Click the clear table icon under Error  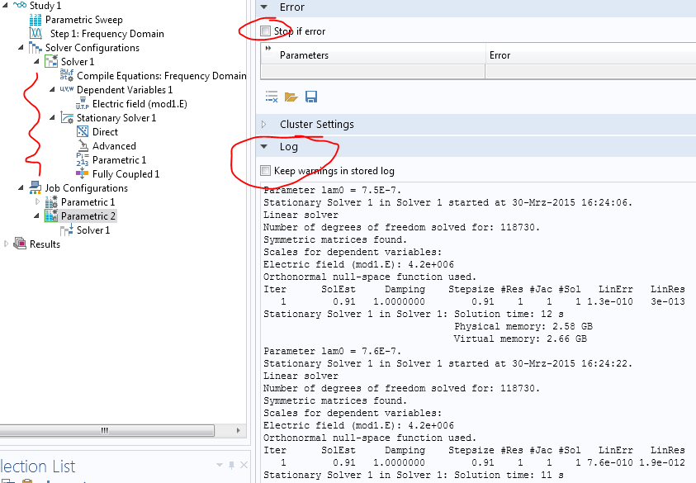[x=271, y=97]
